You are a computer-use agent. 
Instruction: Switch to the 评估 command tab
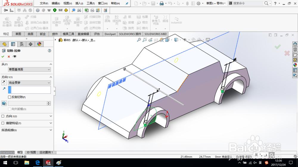pos(97,34)
